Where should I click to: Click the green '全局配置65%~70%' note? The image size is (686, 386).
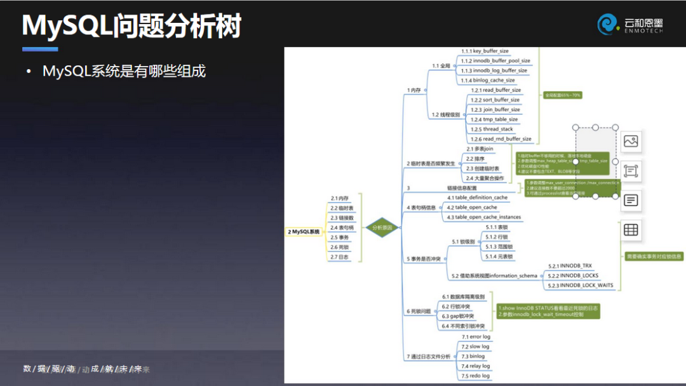562,95
